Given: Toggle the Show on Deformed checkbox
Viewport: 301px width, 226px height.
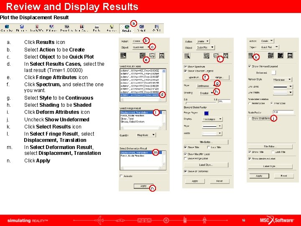Looking at the screenshot, I should (x=185, y=171).
